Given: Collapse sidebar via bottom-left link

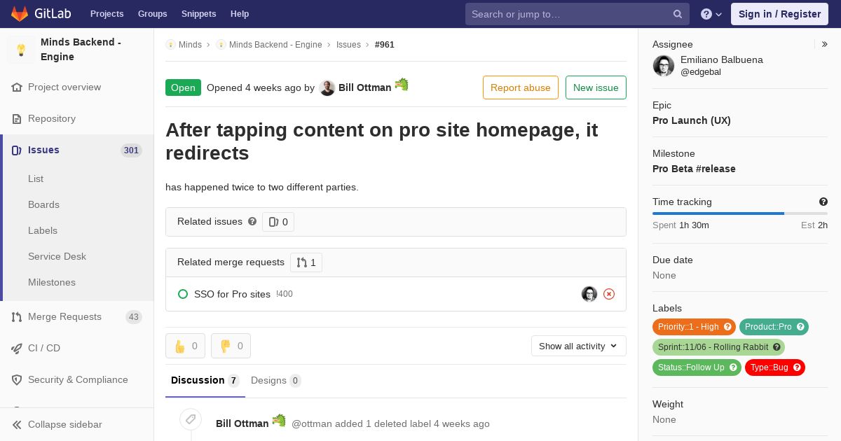Looking at the screenshot, I should click(57, 424).
